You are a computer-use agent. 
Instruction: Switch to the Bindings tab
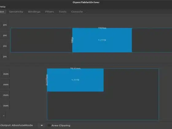pos(34,12)
